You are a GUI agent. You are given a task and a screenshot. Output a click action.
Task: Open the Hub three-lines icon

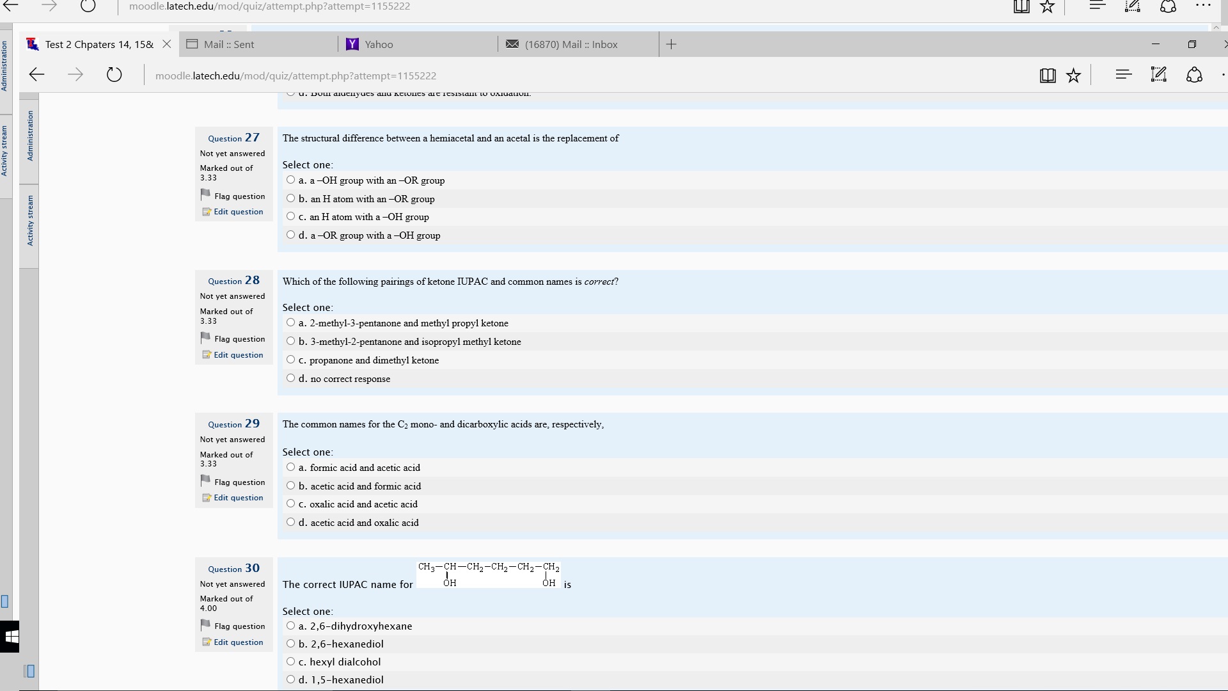[x=1124, y=75]
